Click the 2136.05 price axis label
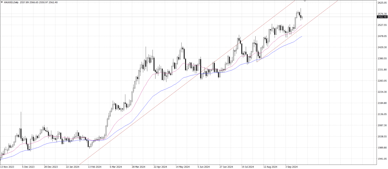Image resolution: width=388 pixels, height=169 pixels. pos(382,114)
